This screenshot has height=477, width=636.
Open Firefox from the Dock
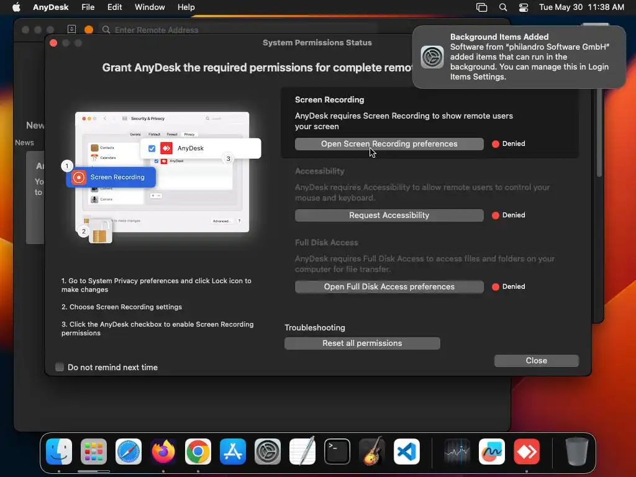(163, 452)
